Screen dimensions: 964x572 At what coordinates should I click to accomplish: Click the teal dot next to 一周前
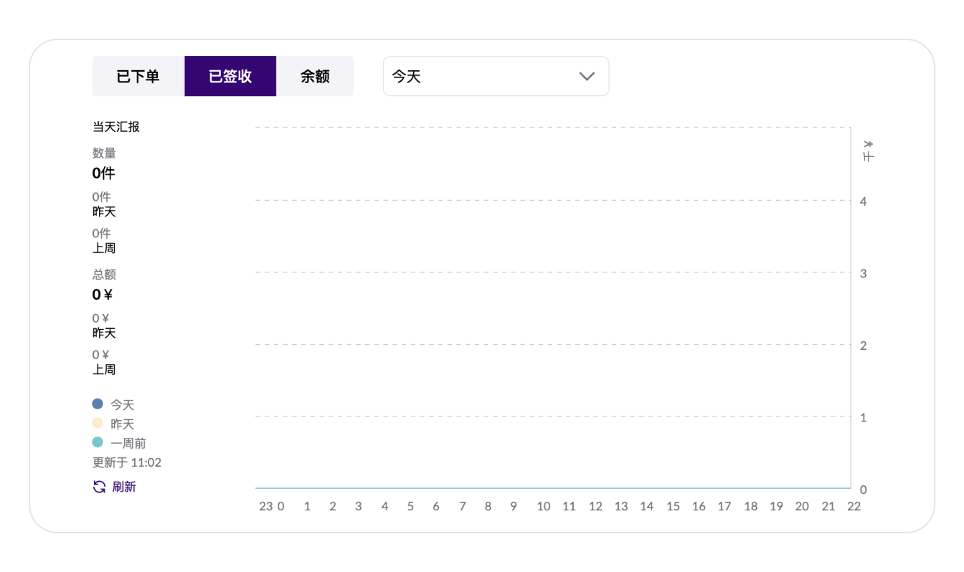(98, 442)
